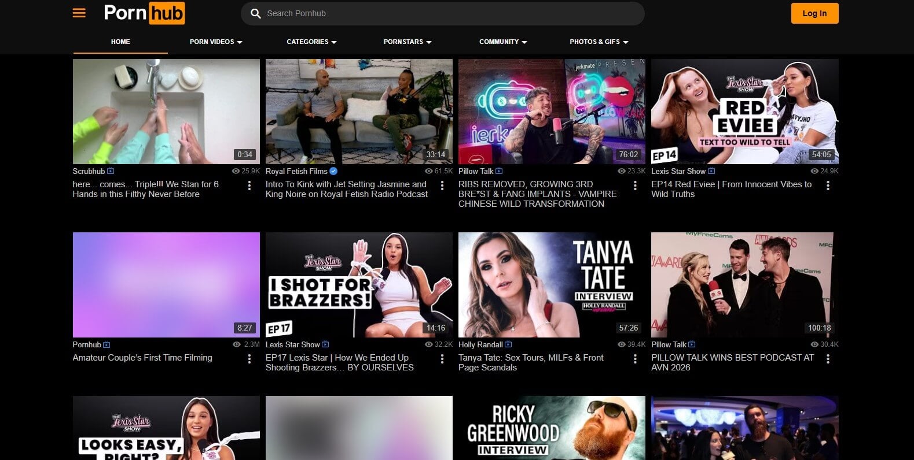Open three-dot menu for Royal Fetish Radio Podcast video
Screen dimensions: 914x460
[x=442, y=186]
